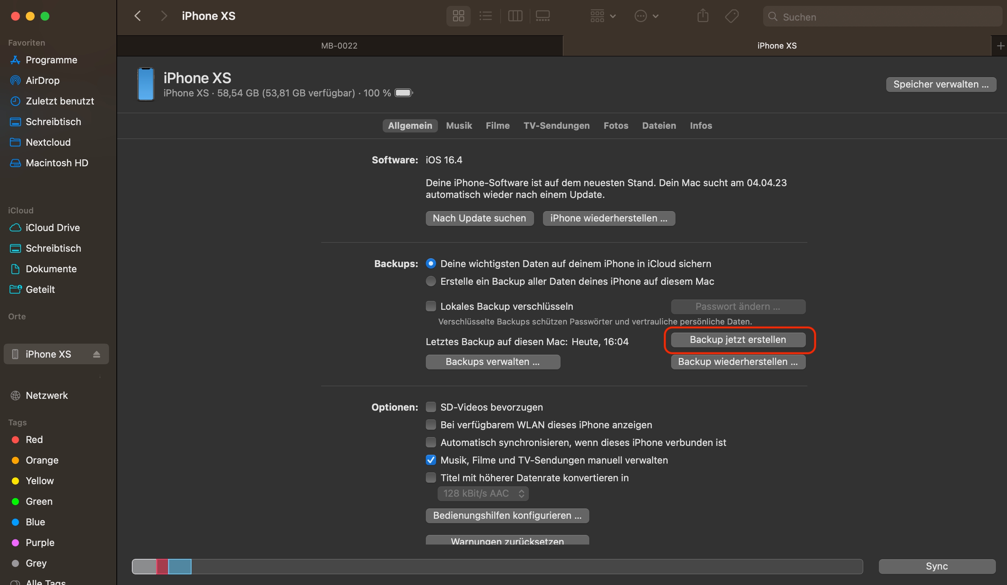Click the iPhone device icon in header
This screenshot has height=585, width=1007.
[146, 84]
